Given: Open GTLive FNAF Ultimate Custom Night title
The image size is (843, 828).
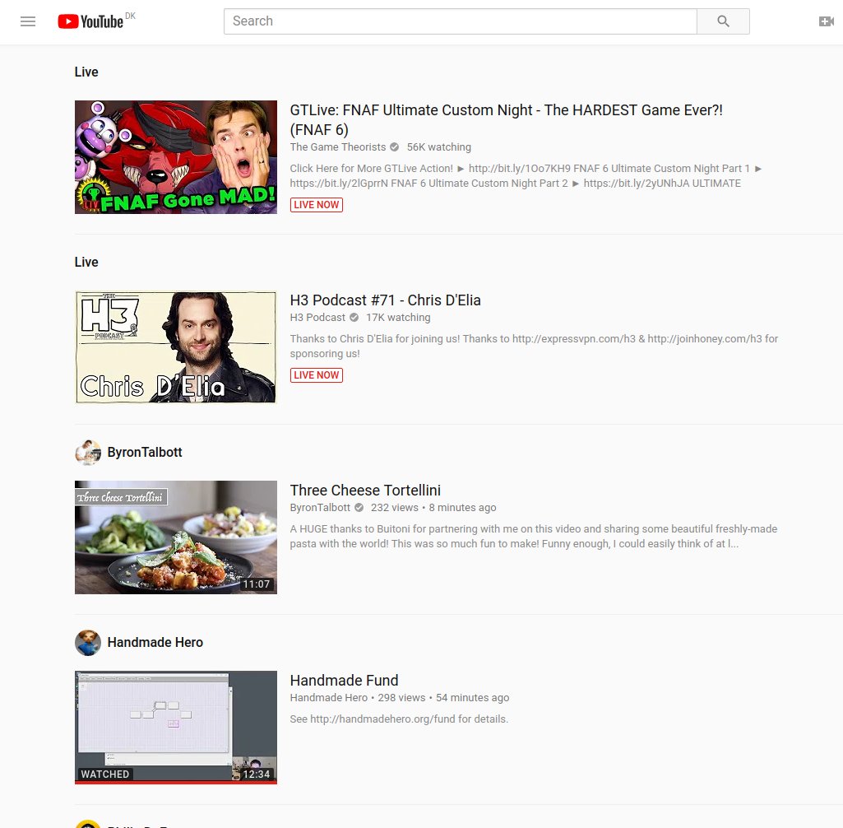Looking at the screenshot, I should 506,120.
